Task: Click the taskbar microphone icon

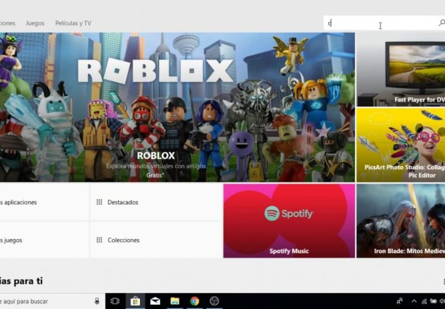Action: [97, 301]
